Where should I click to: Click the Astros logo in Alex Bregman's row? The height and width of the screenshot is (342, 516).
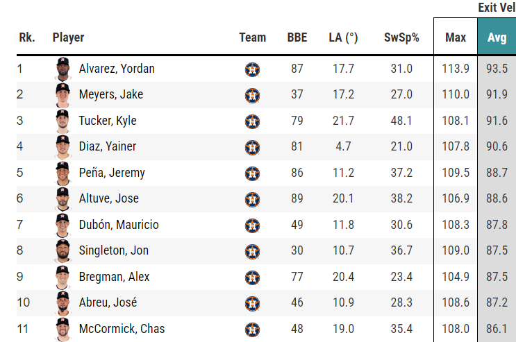click(x=252, y=277)
